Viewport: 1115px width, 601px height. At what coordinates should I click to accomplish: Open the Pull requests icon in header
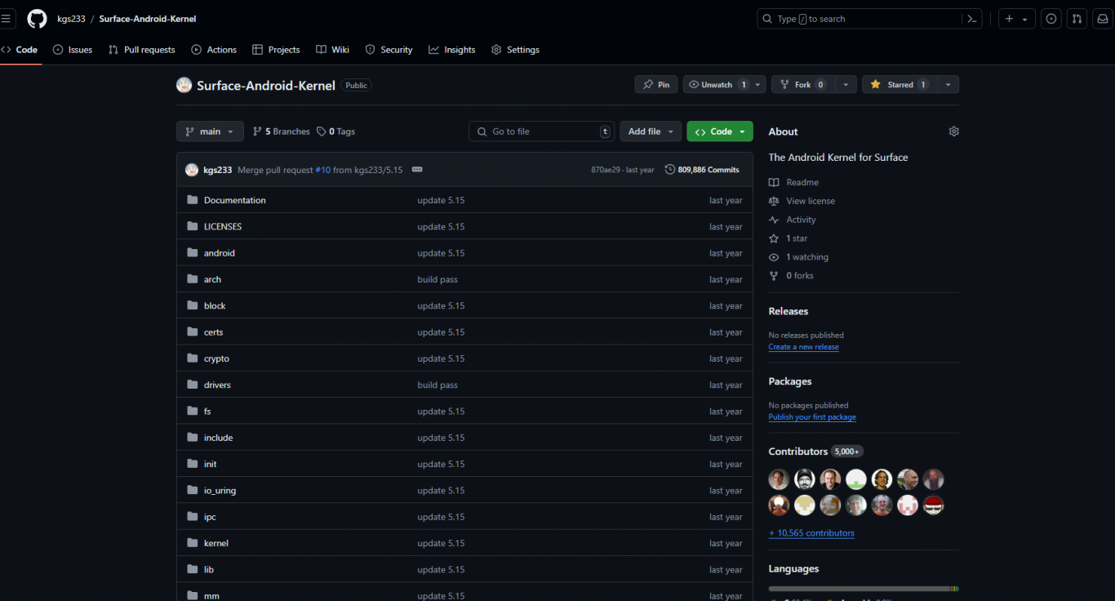tap(1077, 19)
